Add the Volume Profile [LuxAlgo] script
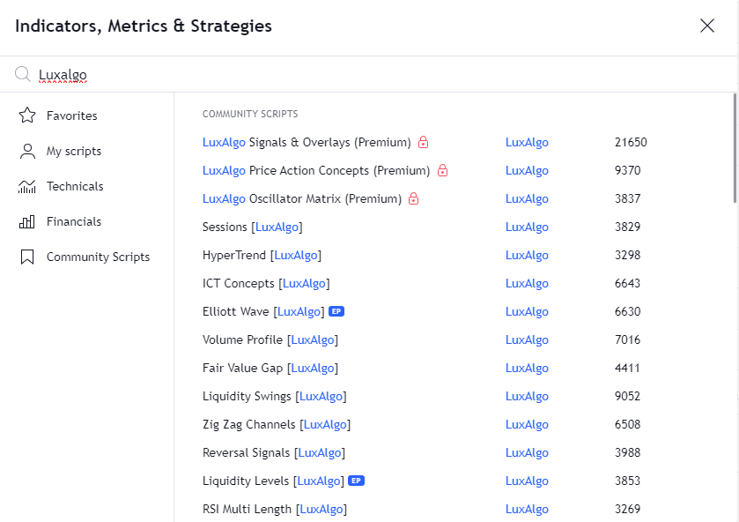Screen dimensions: 739x522 pyautogui.click(x=270, y=339)
